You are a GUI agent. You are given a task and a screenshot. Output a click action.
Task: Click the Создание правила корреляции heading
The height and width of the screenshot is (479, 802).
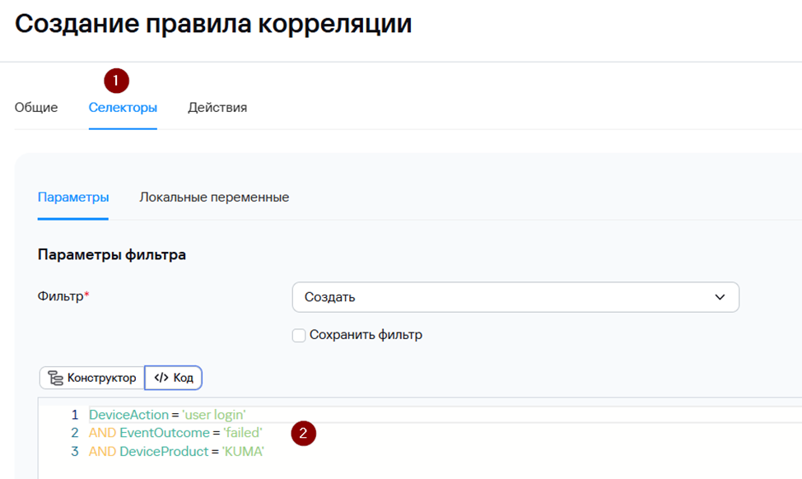(x=213, y=24)
